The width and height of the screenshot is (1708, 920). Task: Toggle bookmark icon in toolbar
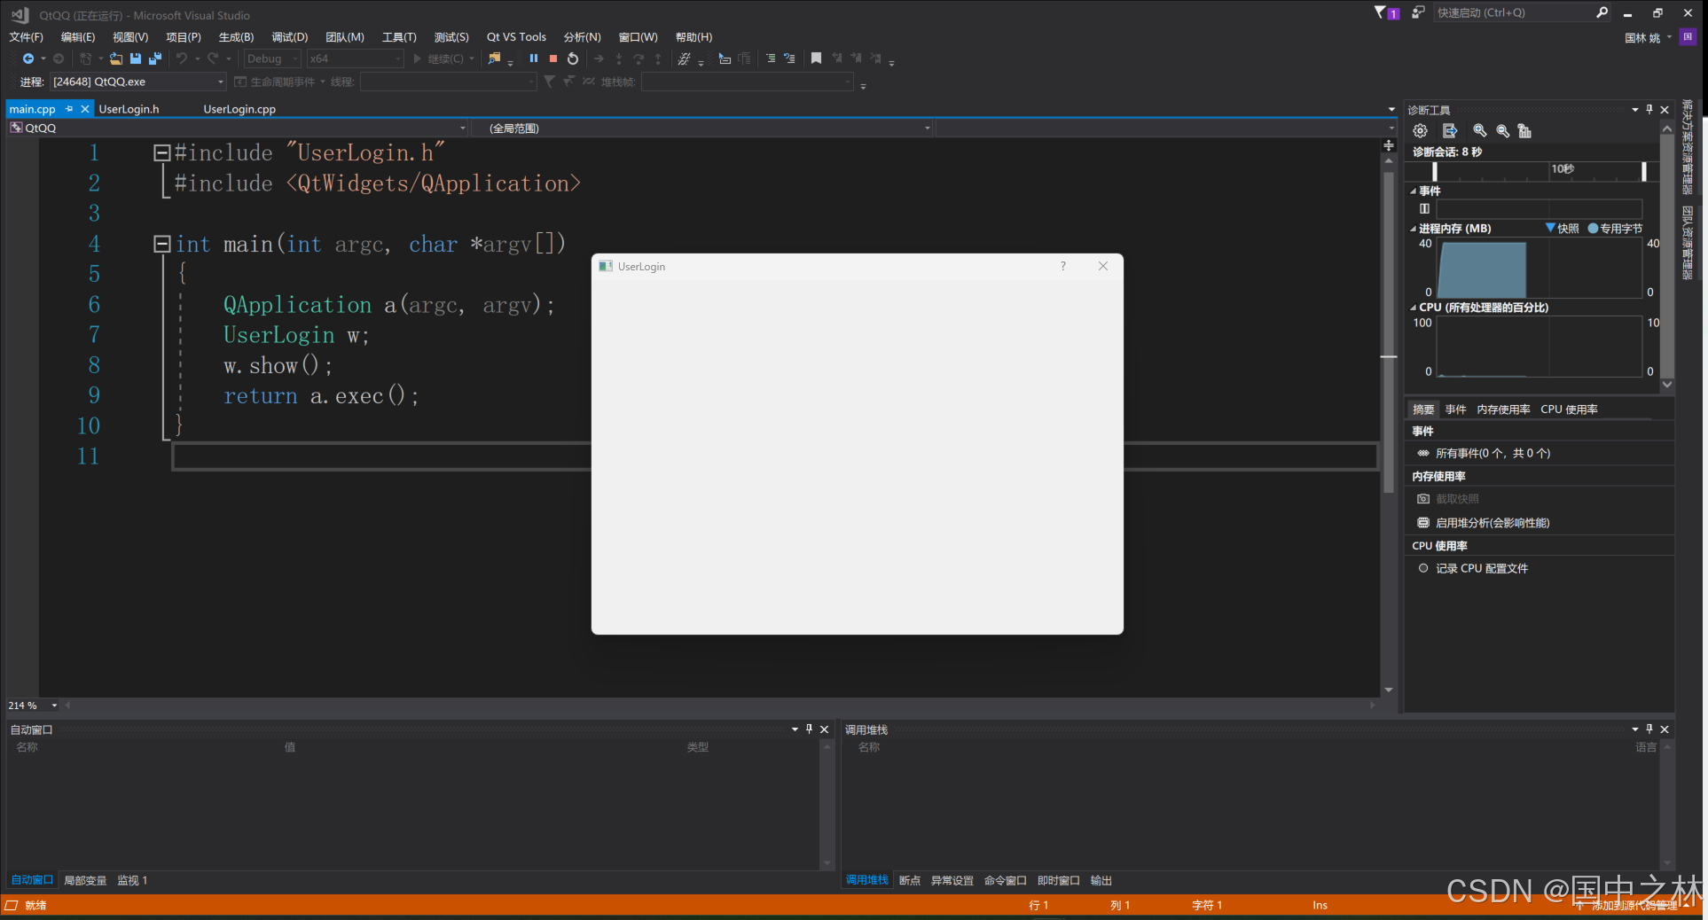816,58
